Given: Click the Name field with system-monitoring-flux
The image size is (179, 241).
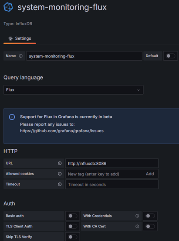Looking at the screenshot, I should click(84, 56).
